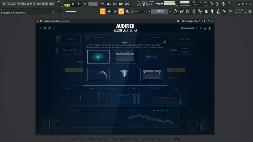Open the ADD menu
The height and width of the screenshot is (142, 253).
(14, 4)
